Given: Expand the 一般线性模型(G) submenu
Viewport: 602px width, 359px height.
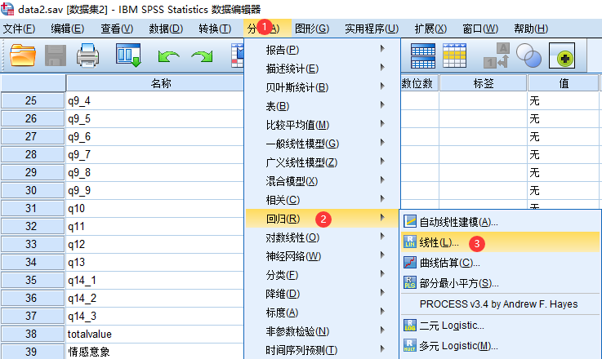Looking at the screenshot, I should pyautogui.click(x=322, y=144).
